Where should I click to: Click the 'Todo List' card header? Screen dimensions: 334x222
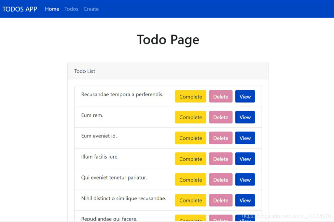(168, 71)
